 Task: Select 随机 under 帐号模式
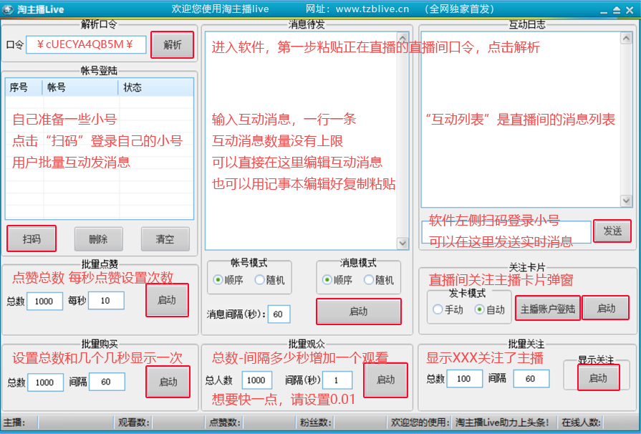point(269,280)
